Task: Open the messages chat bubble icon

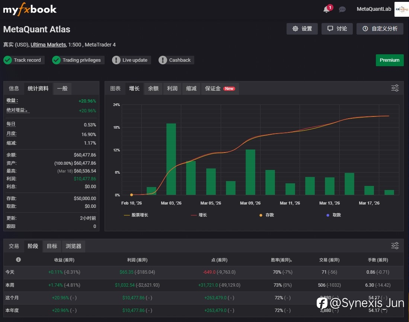Action: pyautogui.click(x=342, y=9)
